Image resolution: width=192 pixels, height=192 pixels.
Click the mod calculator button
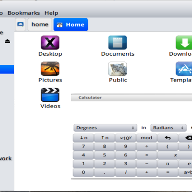click(x=146, y=138)
